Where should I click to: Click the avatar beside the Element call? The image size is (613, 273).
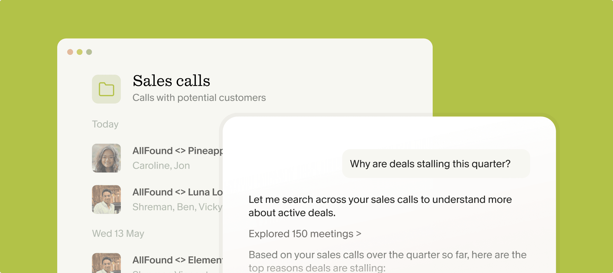coord(106,263)
